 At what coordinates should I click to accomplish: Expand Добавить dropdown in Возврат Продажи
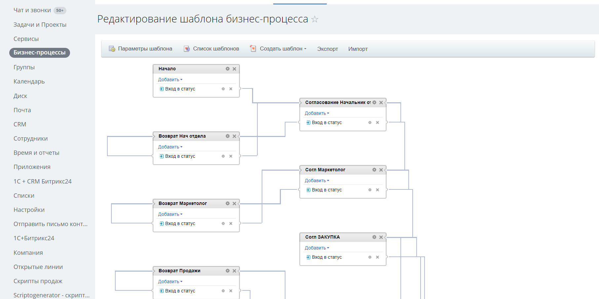(x=170, y=282)
